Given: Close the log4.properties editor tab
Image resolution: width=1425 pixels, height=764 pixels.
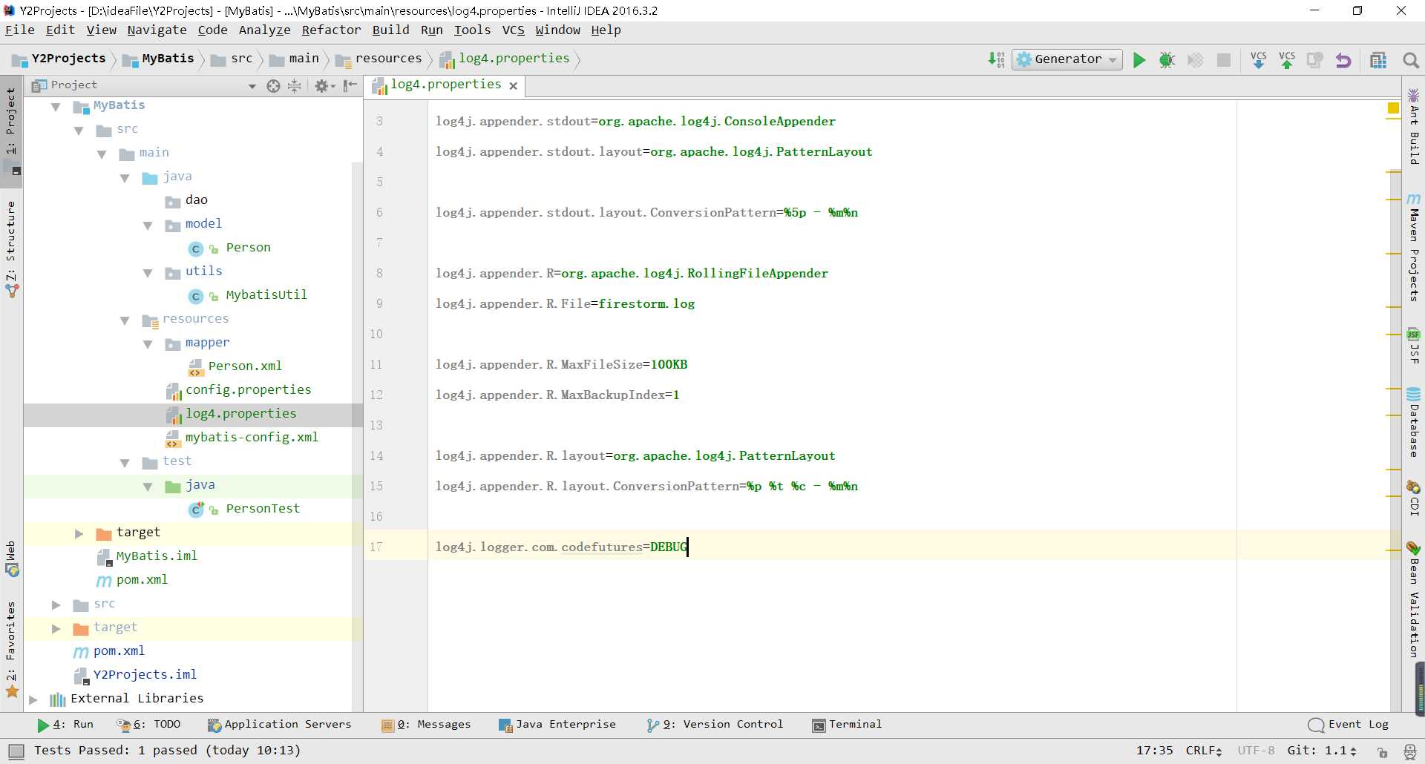Looking at the screenshot, I should tap(513, 85).
